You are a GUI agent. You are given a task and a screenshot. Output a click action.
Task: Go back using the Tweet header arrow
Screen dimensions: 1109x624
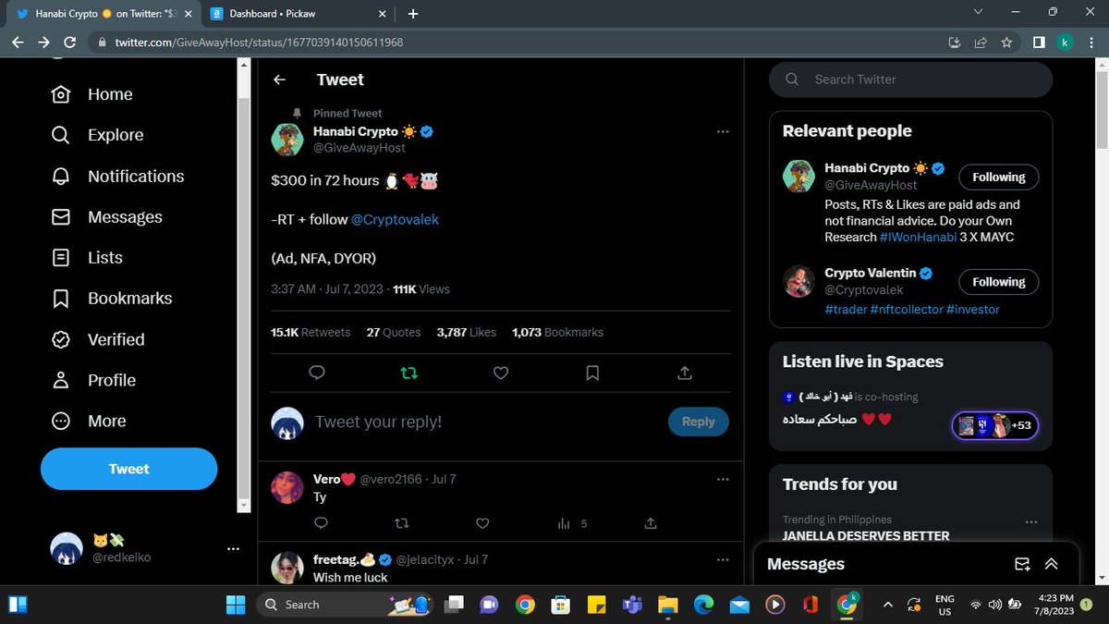(279, 80)
